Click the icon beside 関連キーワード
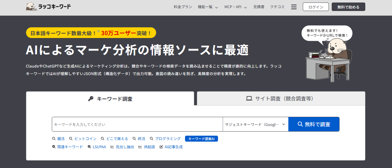This screenshot has width=392, height=168. pos(54,147)
